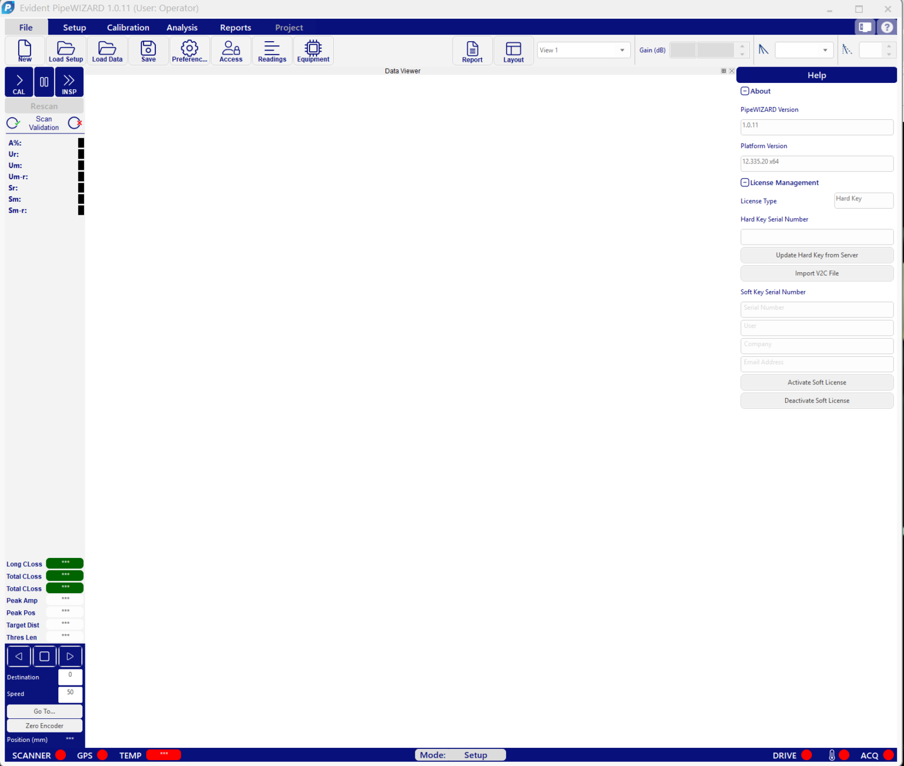The height and width of the screenshot is (766, 904).
Task: Stop scanner motion with square button
Action: [x=44, y=656]
